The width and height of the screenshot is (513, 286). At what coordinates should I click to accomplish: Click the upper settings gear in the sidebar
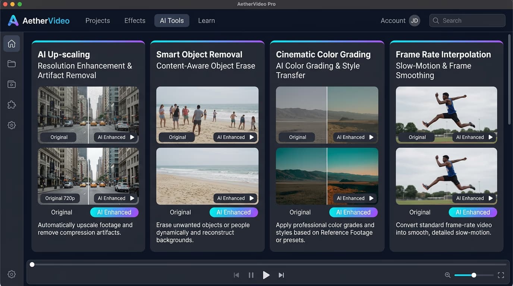tap(12, 125)
